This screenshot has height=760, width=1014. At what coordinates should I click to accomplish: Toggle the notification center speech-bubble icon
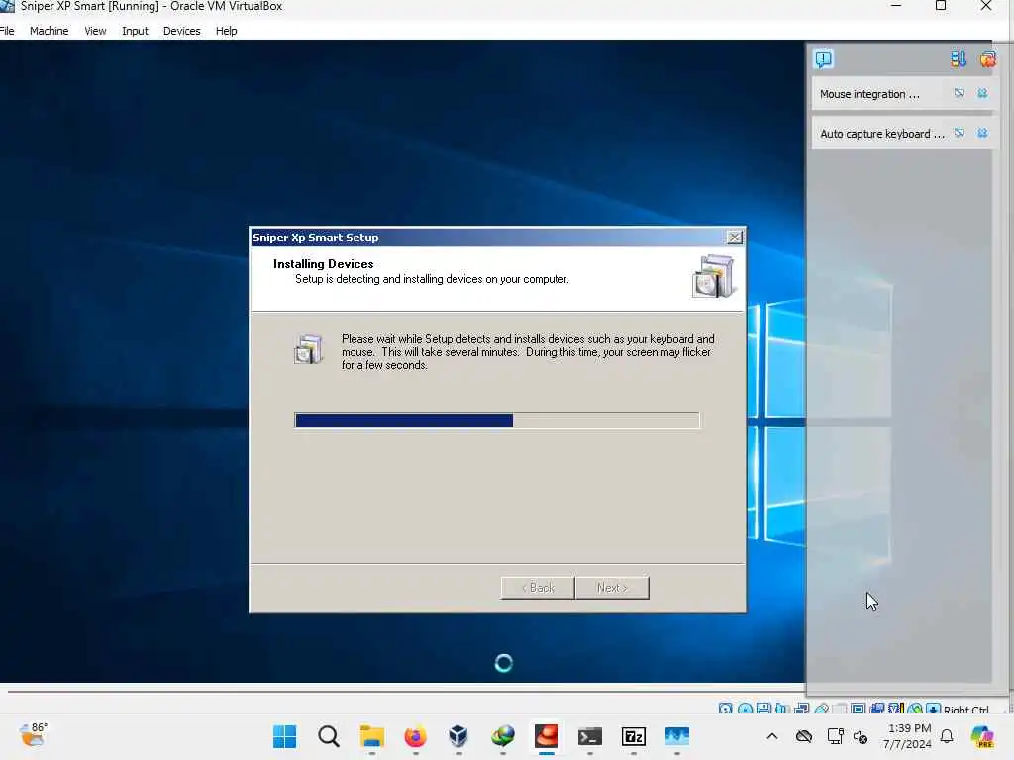tap(823, 59)
